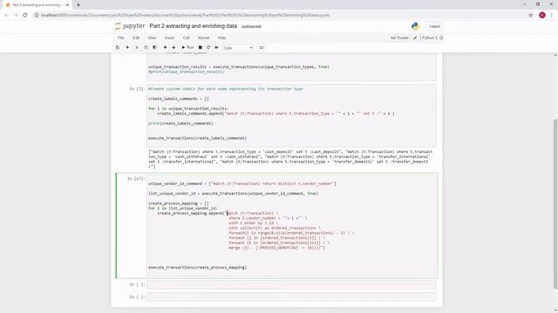Move selected cell down arrow
This screenshot has width=558, height=313.
(x=174, y=48)
